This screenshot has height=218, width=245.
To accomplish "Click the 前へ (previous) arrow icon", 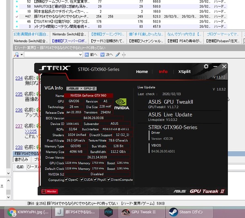I will (x=87, y=55).
